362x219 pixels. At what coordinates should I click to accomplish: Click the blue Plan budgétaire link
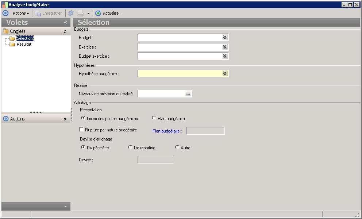167,131
